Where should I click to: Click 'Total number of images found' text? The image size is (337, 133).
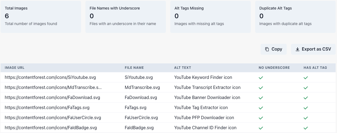click(31, 24)
